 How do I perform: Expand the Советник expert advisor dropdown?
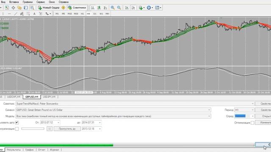(252, 103)
